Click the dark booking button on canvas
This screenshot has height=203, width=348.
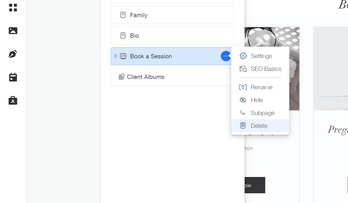[255, 185]
